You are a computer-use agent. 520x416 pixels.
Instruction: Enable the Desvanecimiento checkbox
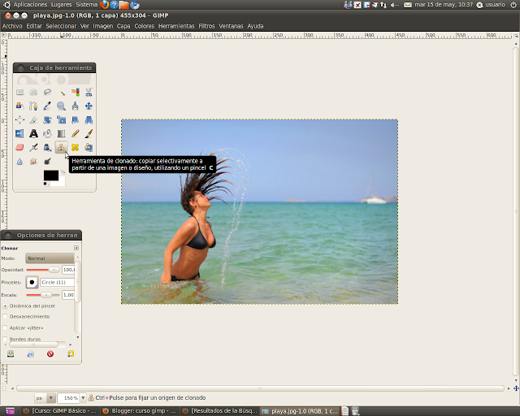(5, 317)
